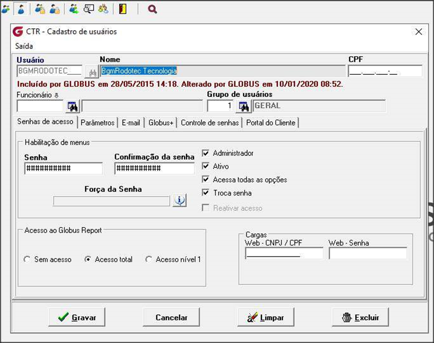Screen dimensions: 434x343
Task: Click the GERAL group name field
Action: tap(319, 106)
